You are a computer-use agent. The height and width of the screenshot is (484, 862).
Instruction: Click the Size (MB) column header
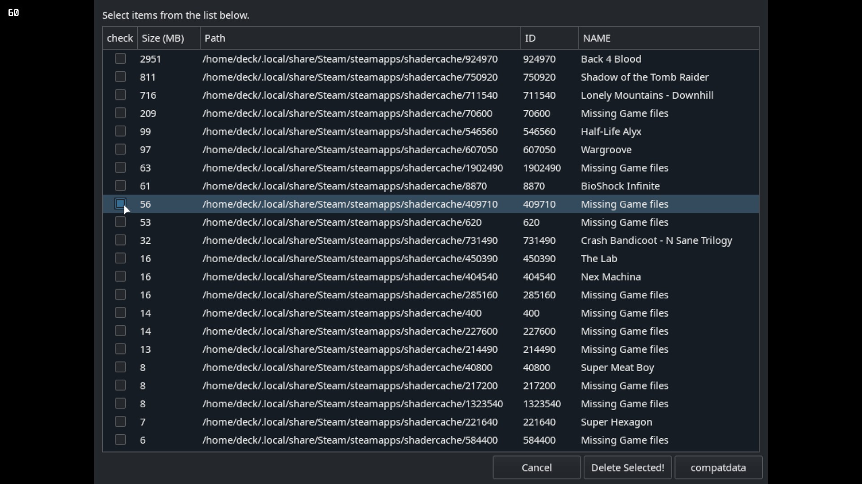(163, 38)
